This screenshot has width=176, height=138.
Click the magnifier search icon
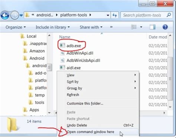[x=169, y=15]
